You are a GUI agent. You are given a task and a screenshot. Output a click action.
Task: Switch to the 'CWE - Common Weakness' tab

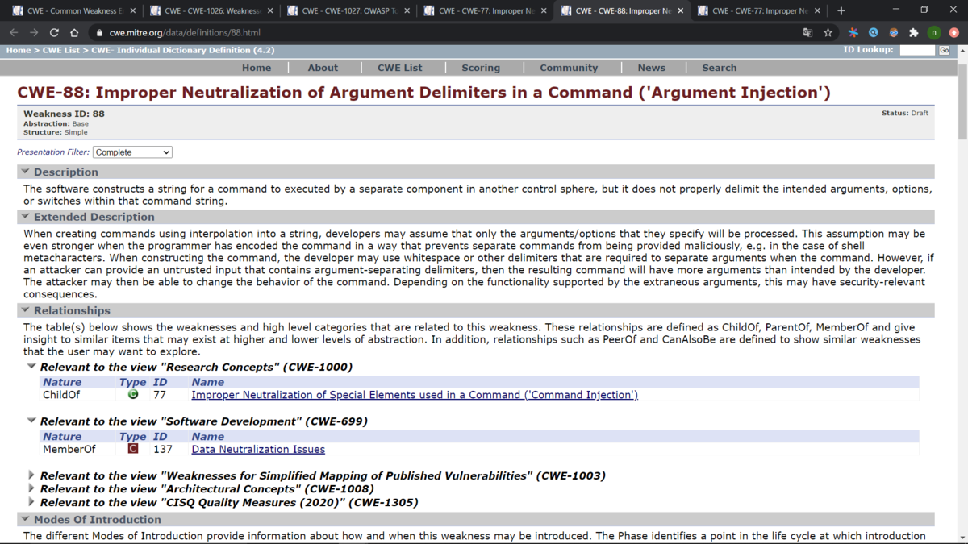[75, 11]
